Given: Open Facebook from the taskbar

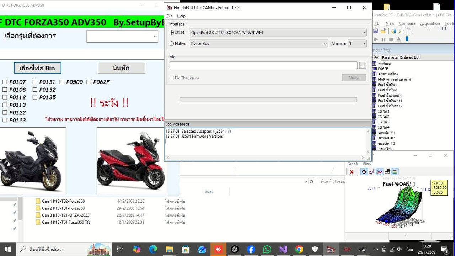Looking at the screenshot, I should [x=251, y=249].
